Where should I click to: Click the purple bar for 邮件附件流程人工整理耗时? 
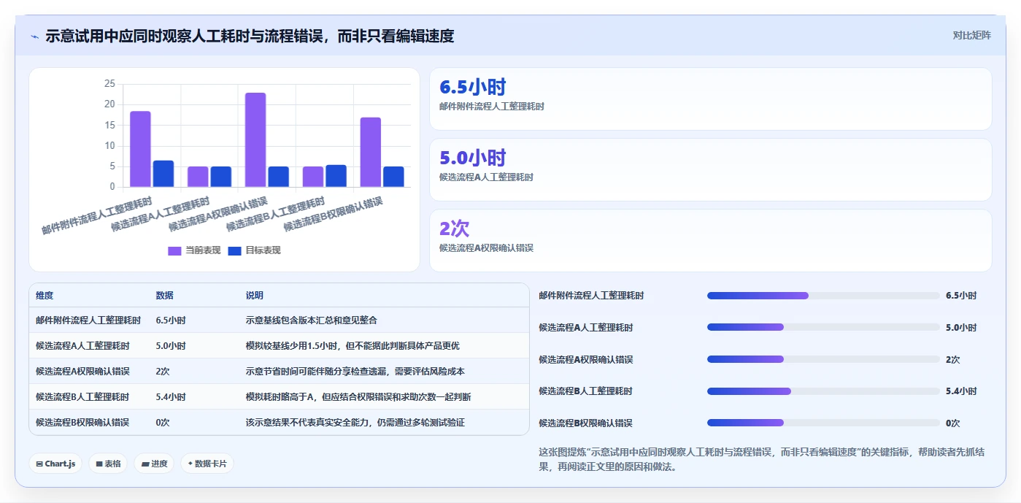140,149
